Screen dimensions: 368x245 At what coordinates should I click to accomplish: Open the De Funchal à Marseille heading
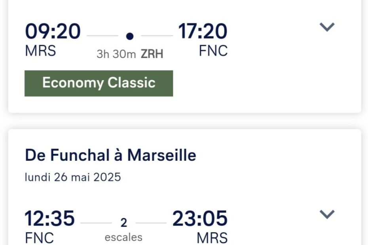(110, 155)
